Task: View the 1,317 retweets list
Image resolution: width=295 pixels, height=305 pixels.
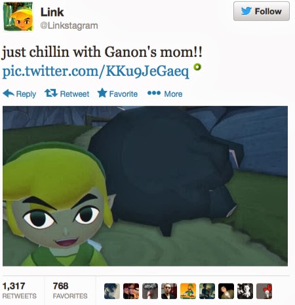Action: (x=20, y=291)
